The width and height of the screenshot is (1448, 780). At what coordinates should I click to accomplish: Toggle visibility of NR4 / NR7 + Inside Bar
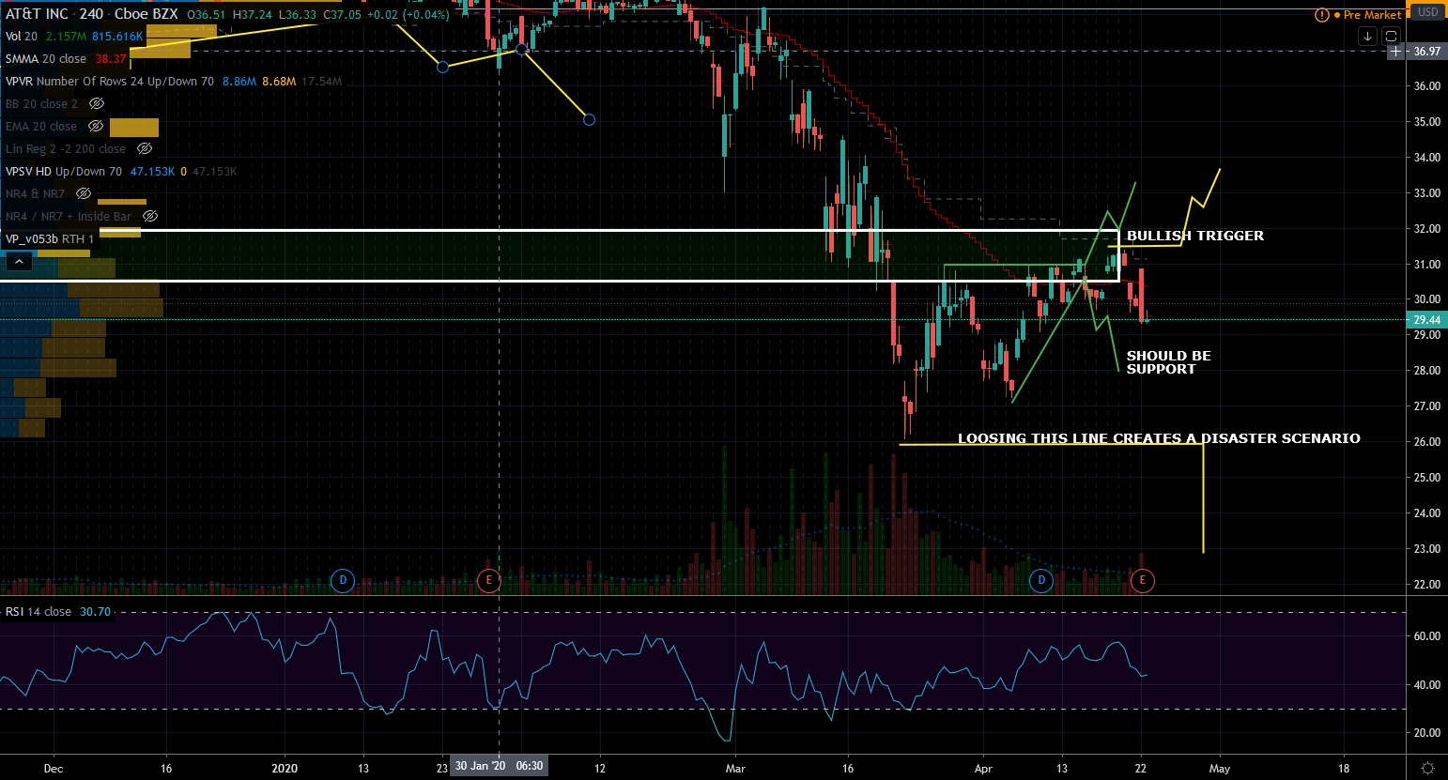(x=149, y=217)
